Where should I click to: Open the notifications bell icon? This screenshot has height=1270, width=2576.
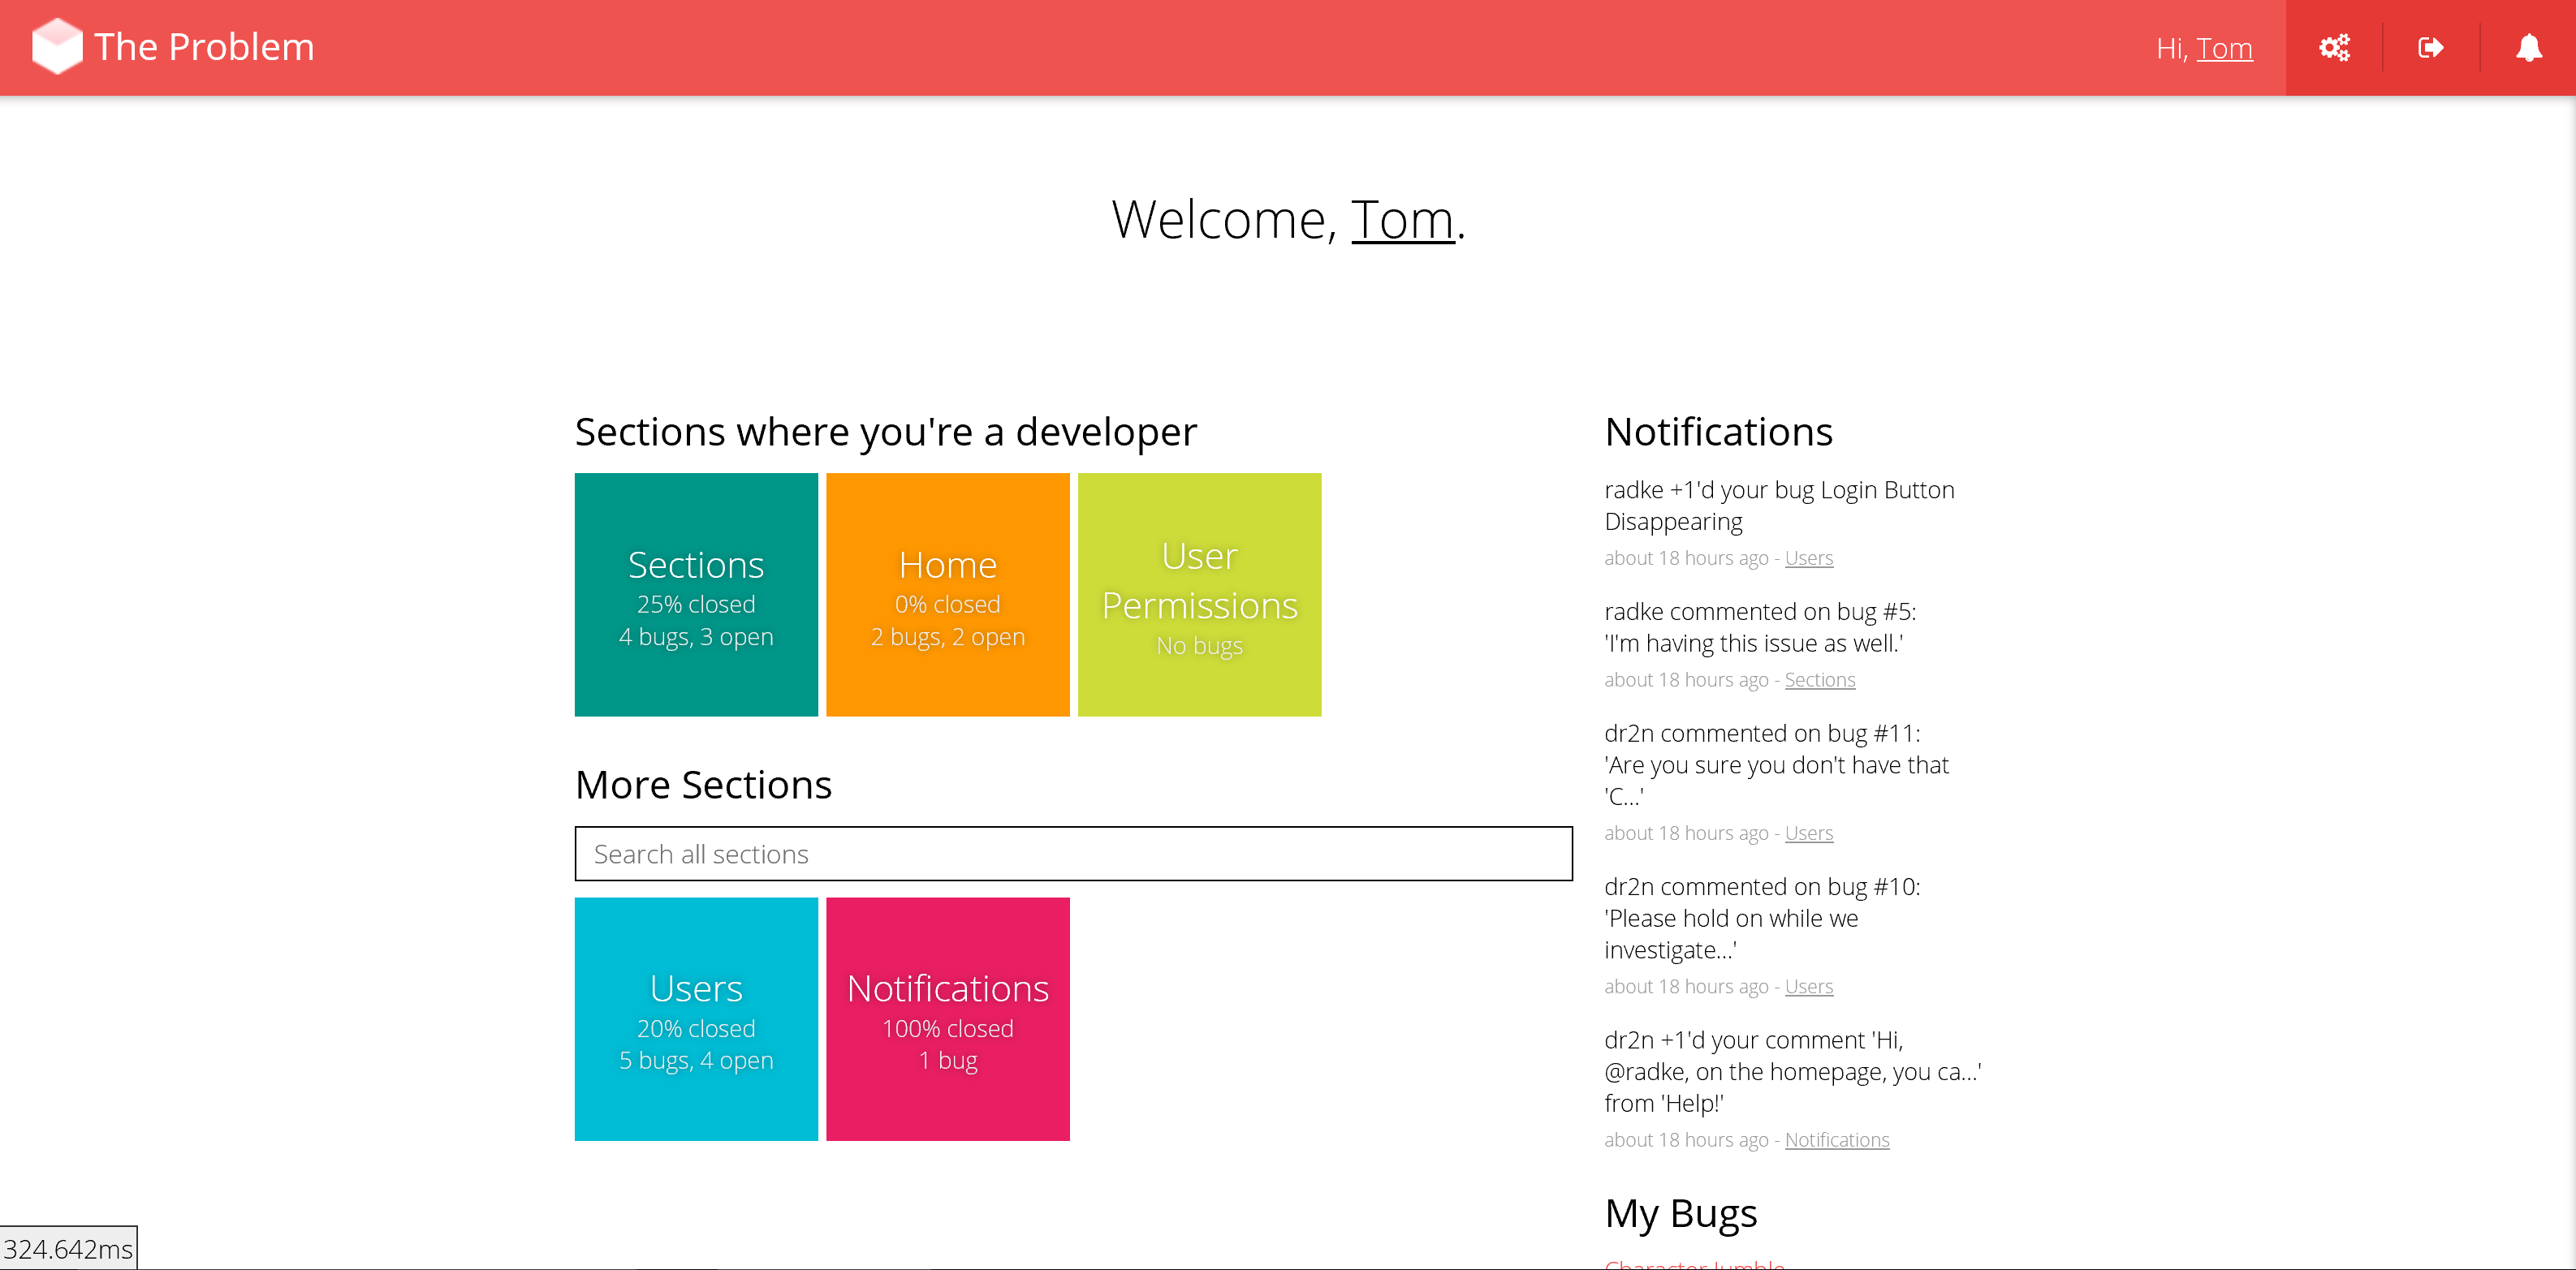point(2528,48)
